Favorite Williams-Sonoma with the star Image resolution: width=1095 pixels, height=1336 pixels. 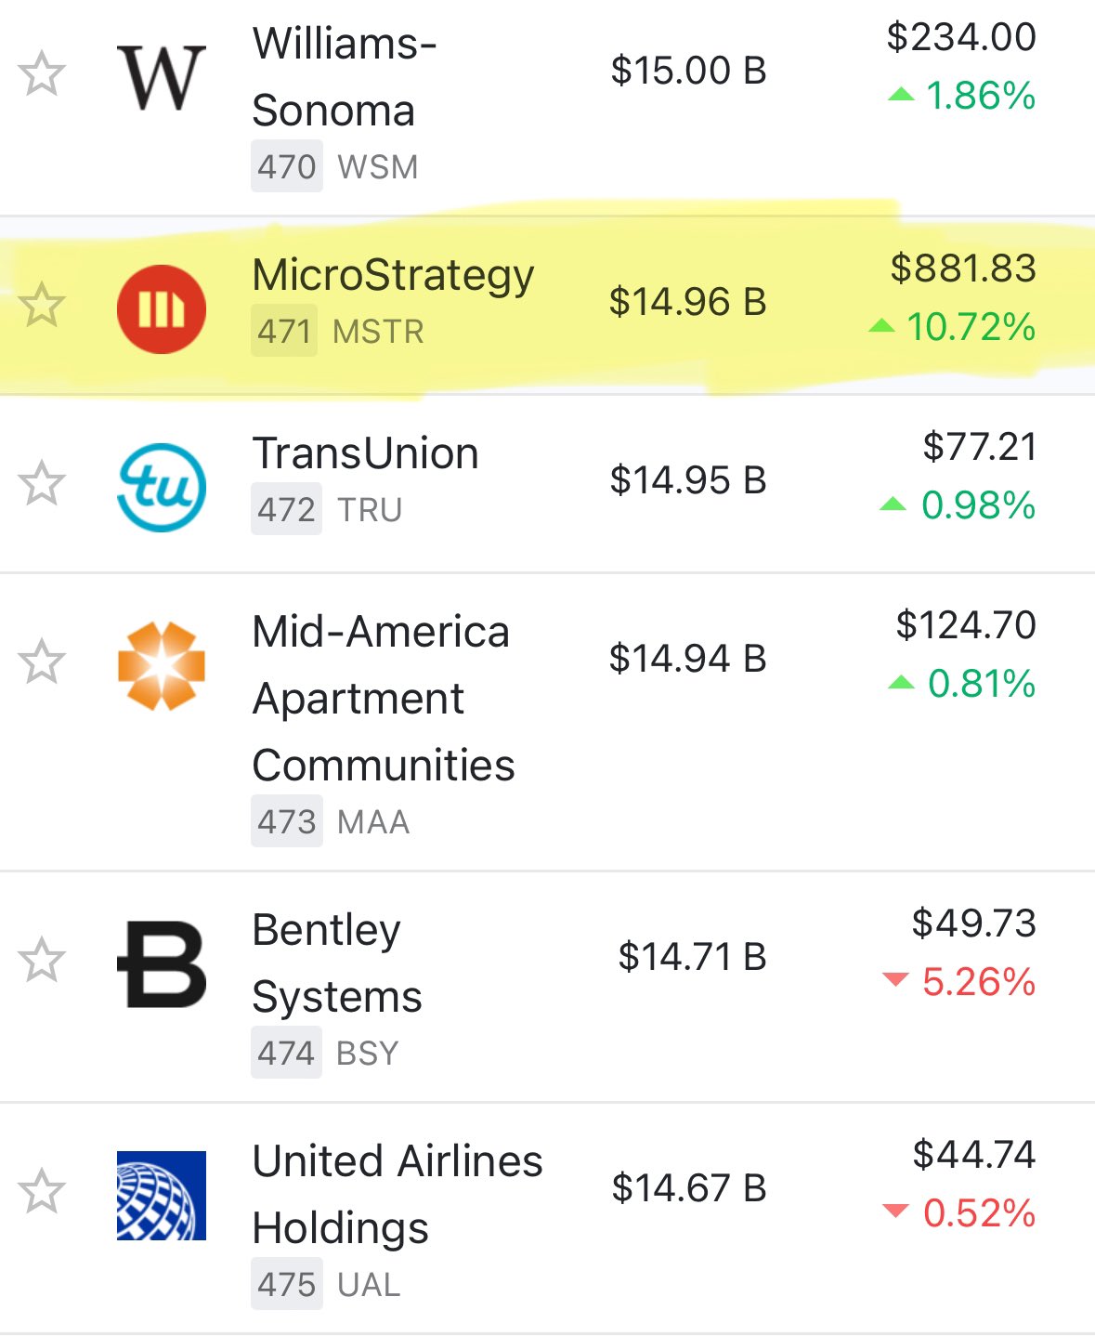pyautogui.click(x=42, y=74)
